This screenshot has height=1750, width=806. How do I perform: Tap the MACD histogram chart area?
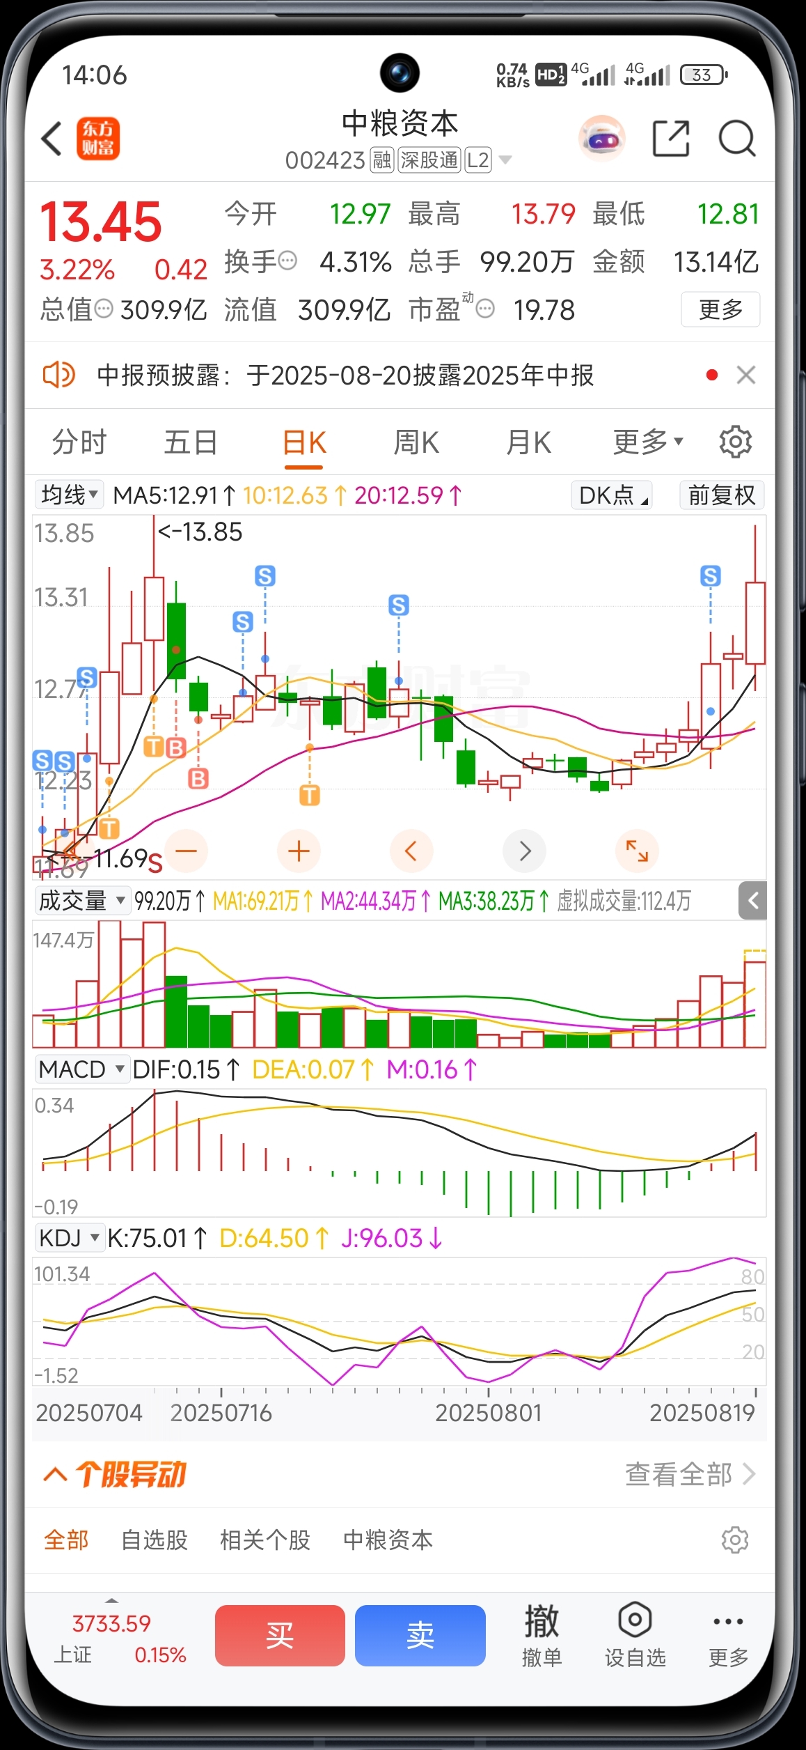pos(400,1152)
